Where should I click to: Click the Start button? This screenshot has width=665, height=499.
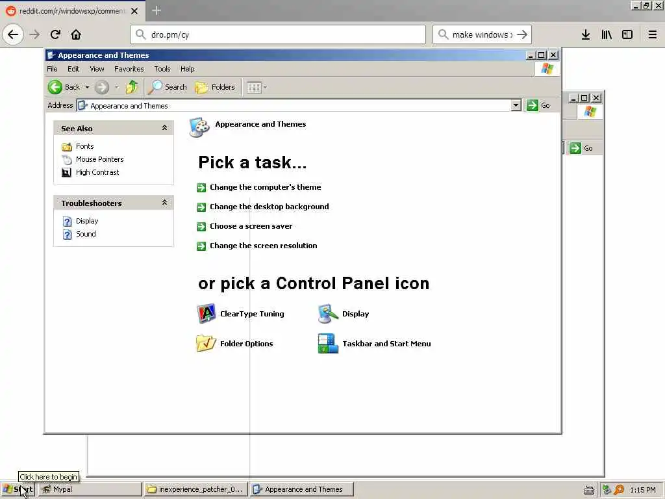(18, 489)
